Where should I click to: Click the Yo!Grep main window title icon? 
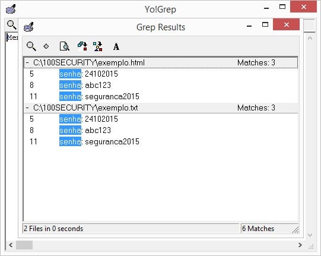coord(11,9)
